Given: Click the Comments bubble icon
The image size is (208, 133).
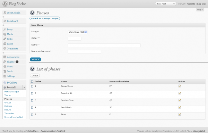Looking at the screenshot, I should (x=5, y=49).
